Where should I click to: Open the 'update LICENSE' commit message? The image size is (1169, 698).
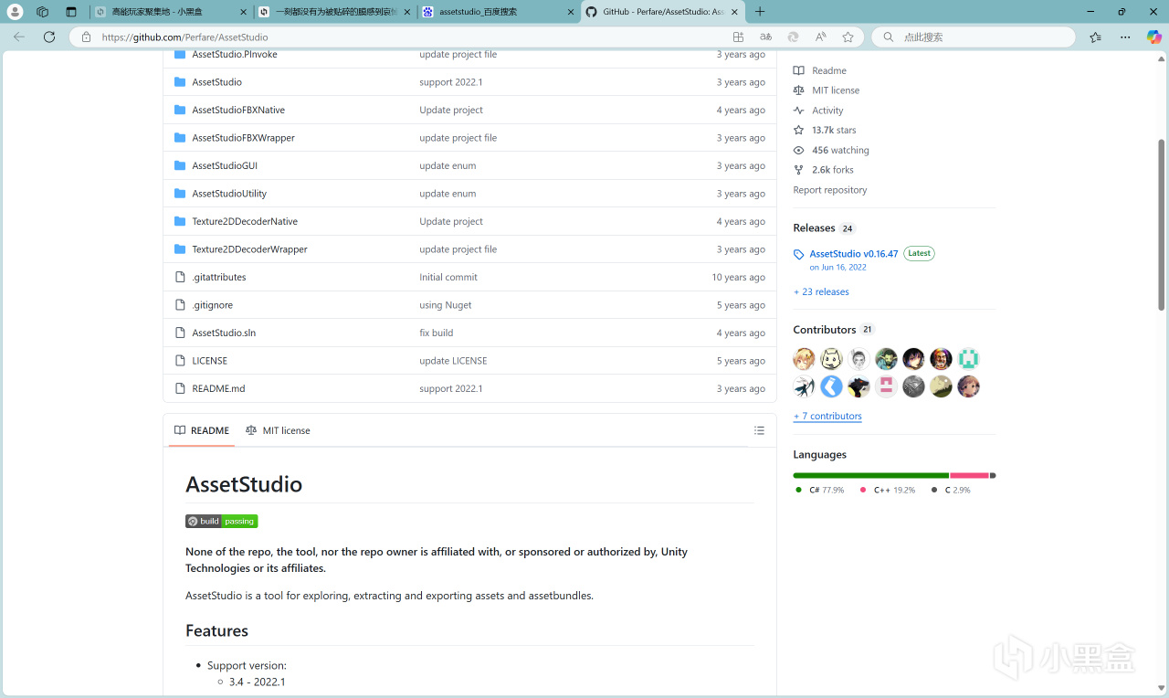point(453,361)
